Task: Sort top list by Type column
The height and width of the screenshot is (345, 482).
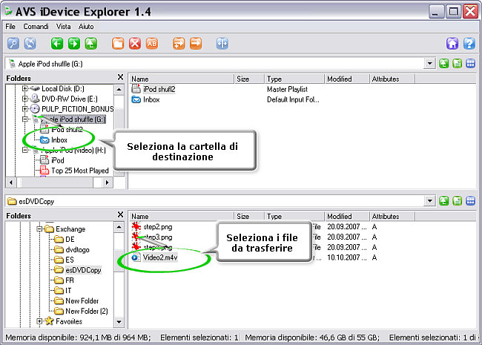Action: 294,79
